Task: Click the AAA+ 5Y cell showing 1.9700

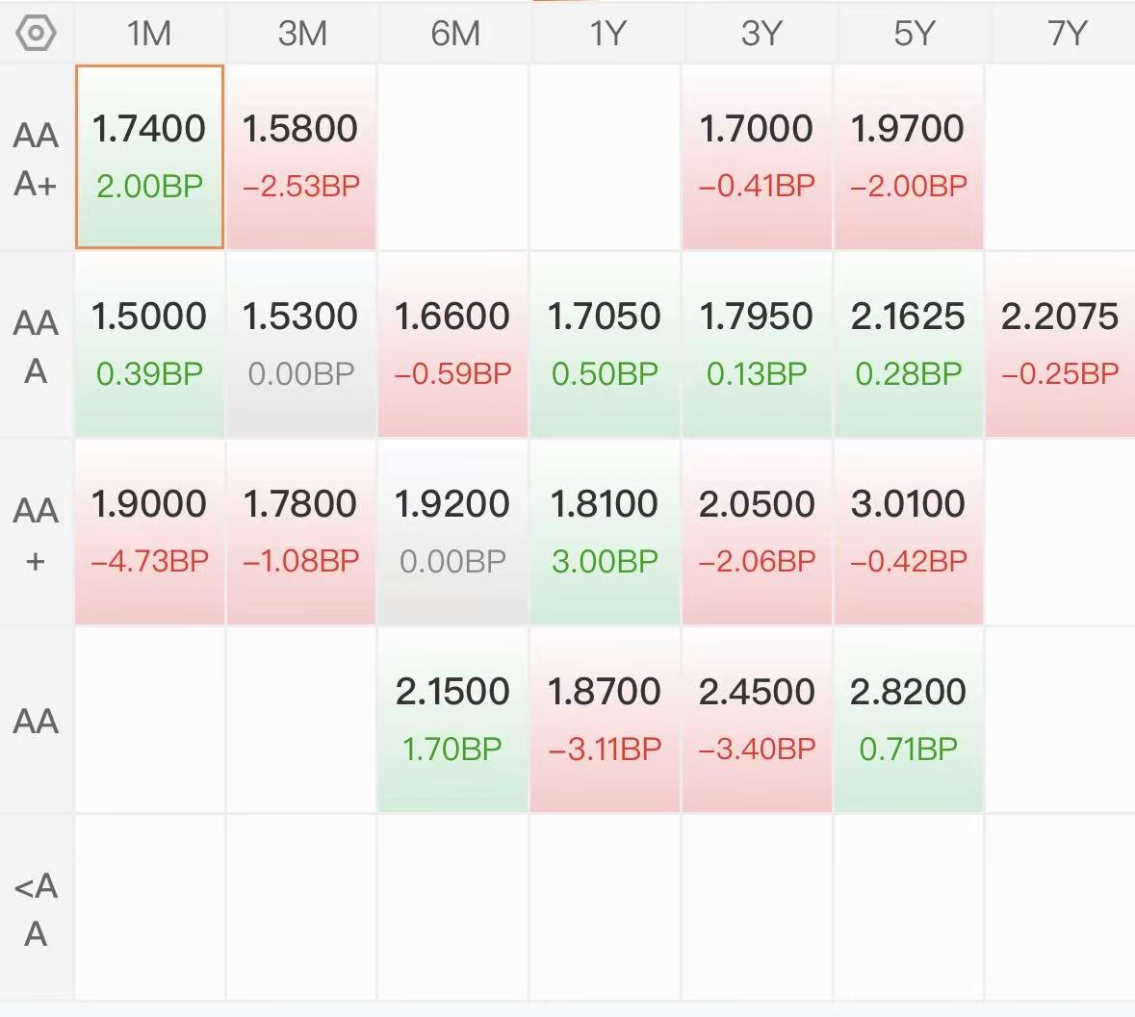Action: tap(909, 157)
